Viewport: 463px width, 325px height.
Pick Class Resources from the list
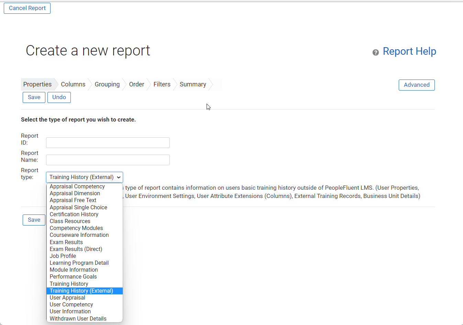point(85,221)
